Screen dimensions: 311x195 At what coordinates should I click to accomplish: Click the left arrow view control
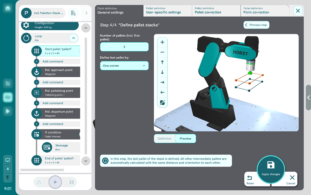tap(162, 92)
